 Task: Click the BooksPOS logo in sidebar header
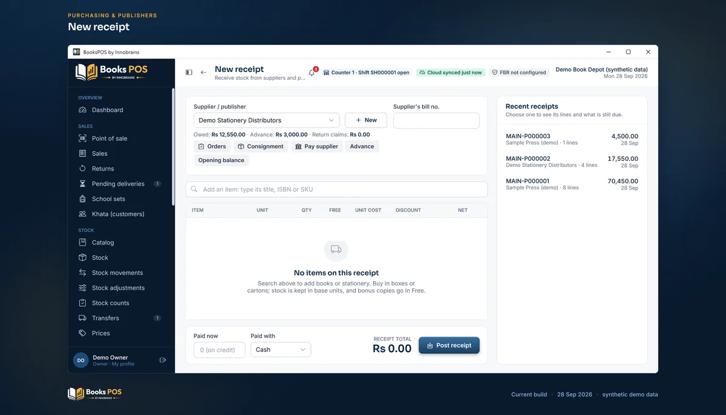click(111, 72)
